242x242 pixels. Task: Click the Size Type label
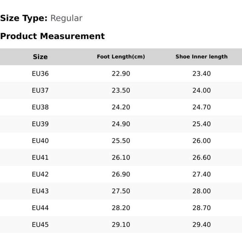click(x=24, y=18)
